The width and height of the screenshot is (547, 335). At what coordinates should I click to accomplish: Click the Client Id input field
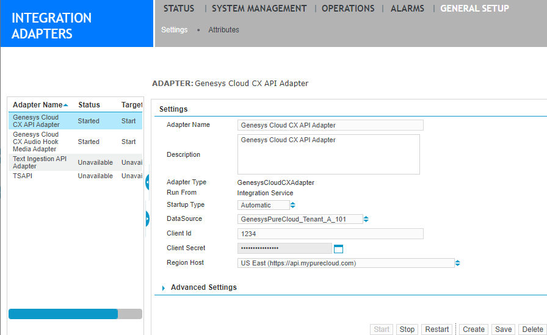click(x=330, y=234)
